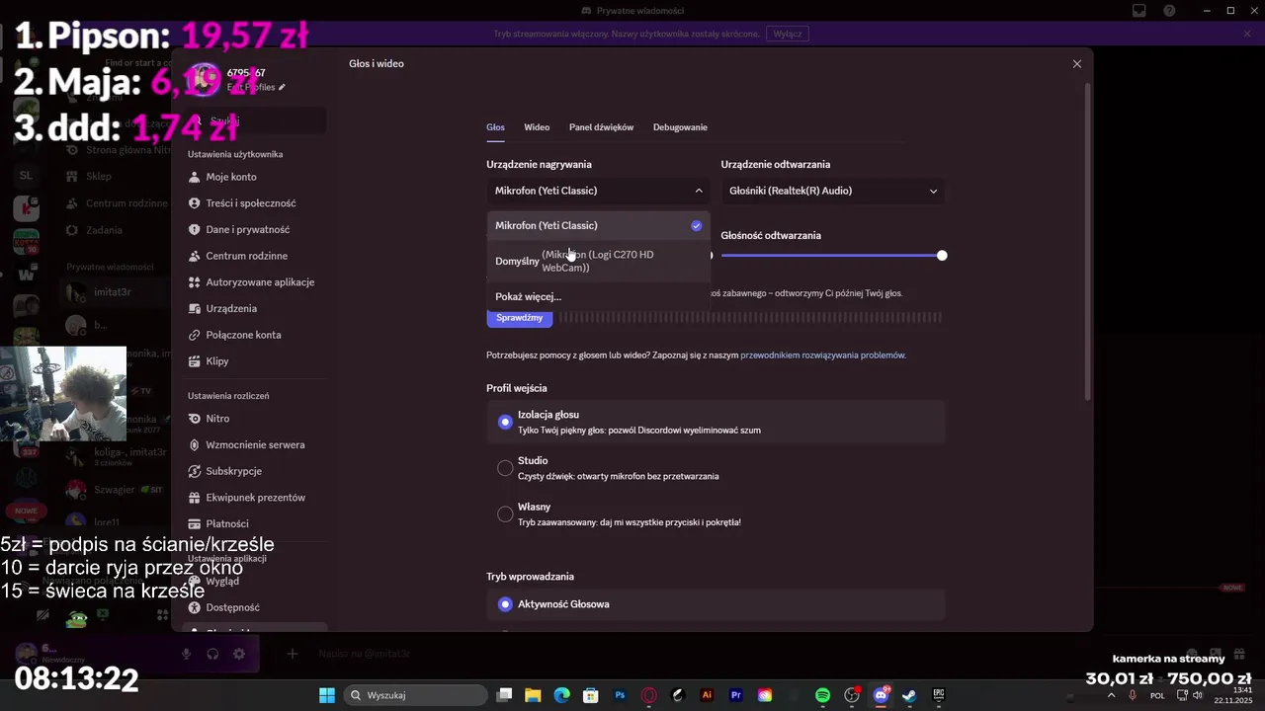The height and width of the screenshot is (711, 1265).
Task: Click the Sprawdzmy mic test button
Action: point(519,318)
